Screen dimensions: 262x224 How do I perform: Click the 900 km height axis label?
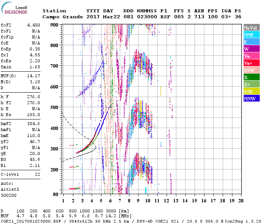point(55,25)
